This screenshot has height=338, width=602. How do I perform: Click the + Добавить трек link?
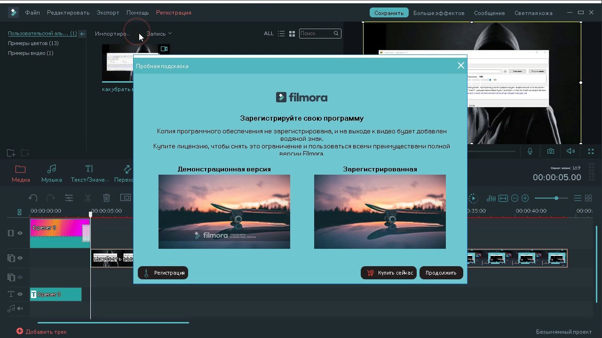41,331
